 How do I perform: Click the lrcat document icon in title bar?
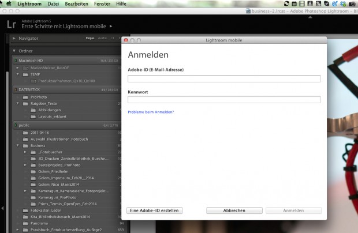coord(248,11)
